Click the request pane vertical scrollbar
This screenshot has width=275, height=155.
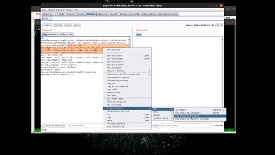130,42
